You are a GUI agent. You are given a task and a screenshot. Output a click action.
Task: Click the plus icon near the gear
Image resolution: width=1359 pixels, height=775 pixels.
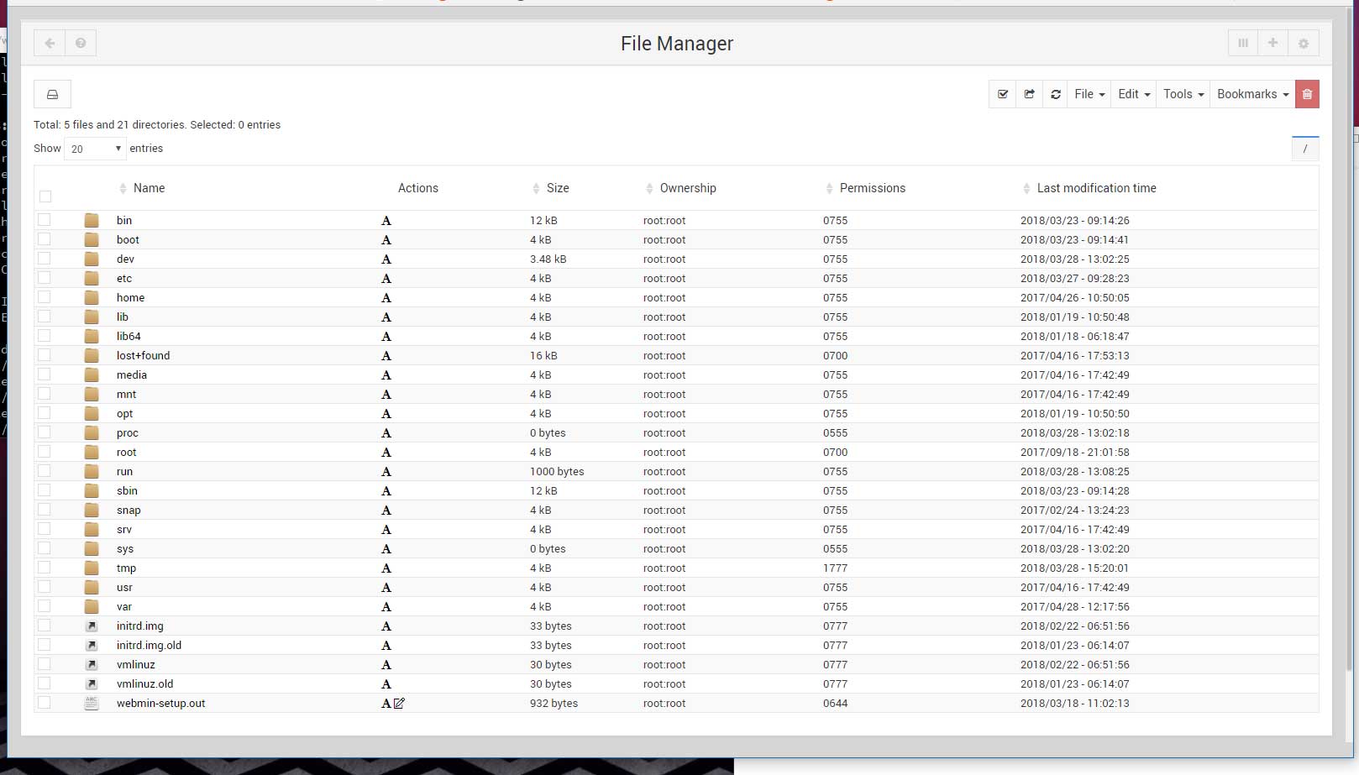point(1272,43)
